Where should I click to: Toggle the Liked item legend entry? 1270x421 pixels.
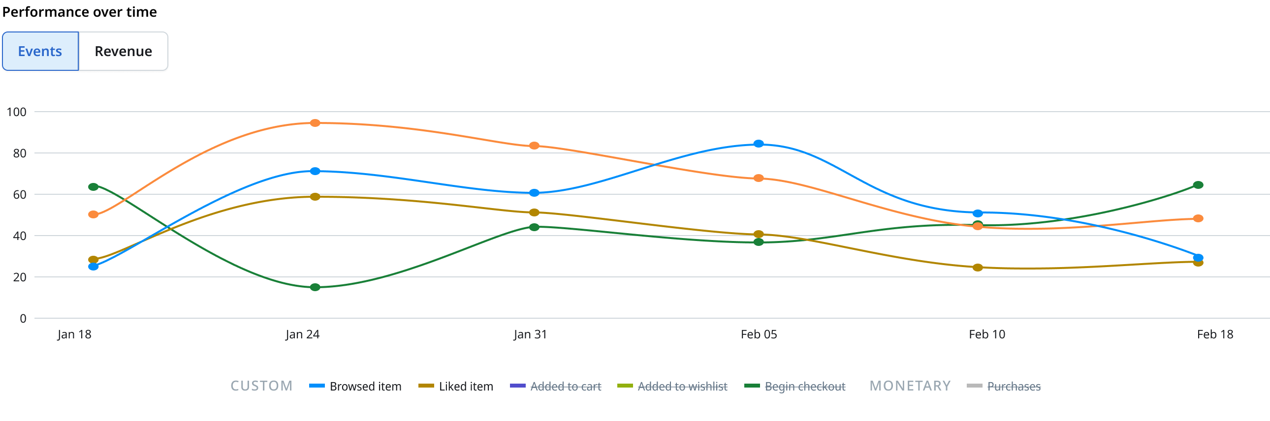pos(455,387)
